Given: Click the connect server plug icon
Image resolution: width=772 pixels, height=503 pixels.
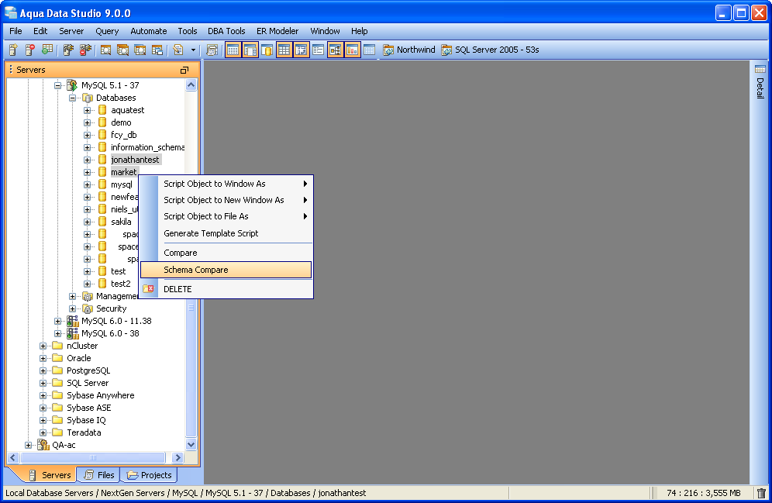Looking at the screenshot, I should (68, 50).
